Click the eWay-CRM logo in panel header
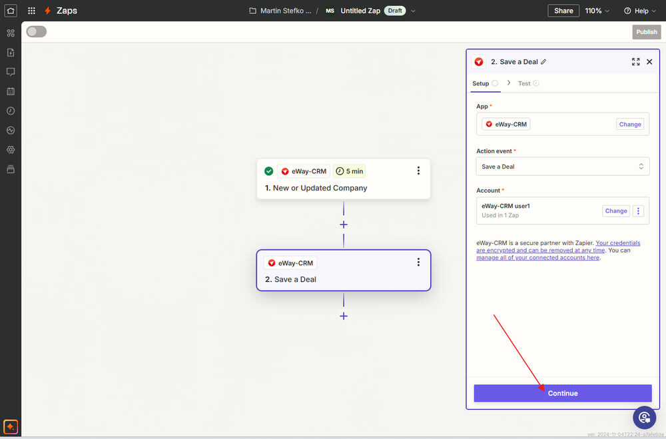 [x=479, y=62]
